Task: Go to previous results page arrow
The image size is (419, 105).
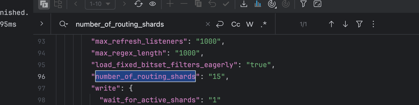Action: click(76, 4)
